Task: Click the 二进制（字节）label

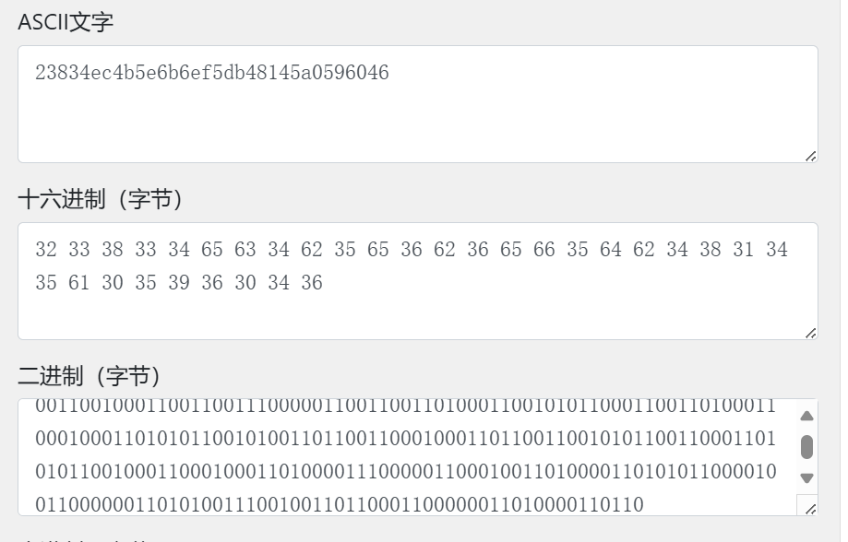Action: [90, 376]
